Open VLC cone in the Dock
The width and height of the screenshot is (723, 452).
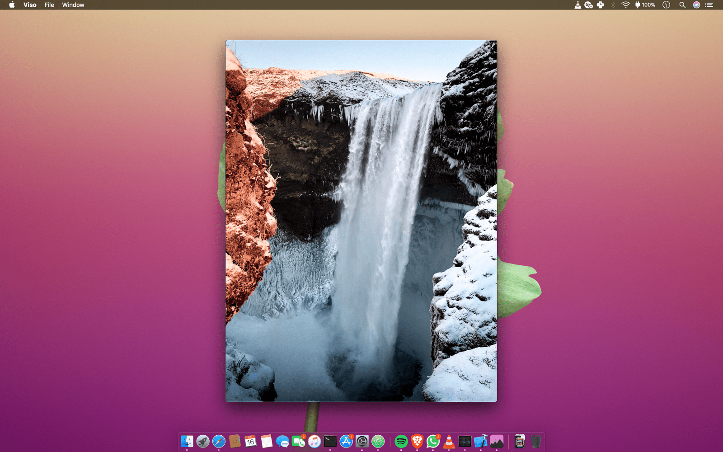click(x=449, y=441)
